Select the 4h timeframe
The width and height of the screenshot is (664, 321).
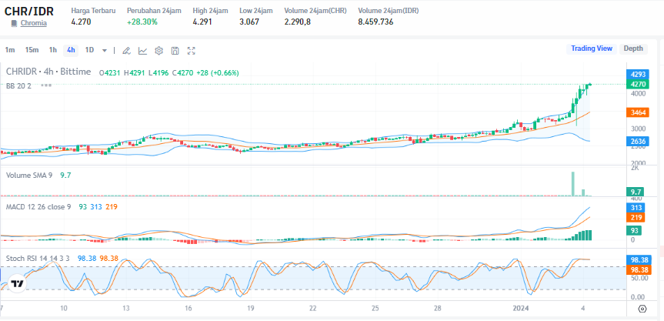coord(71,50)
